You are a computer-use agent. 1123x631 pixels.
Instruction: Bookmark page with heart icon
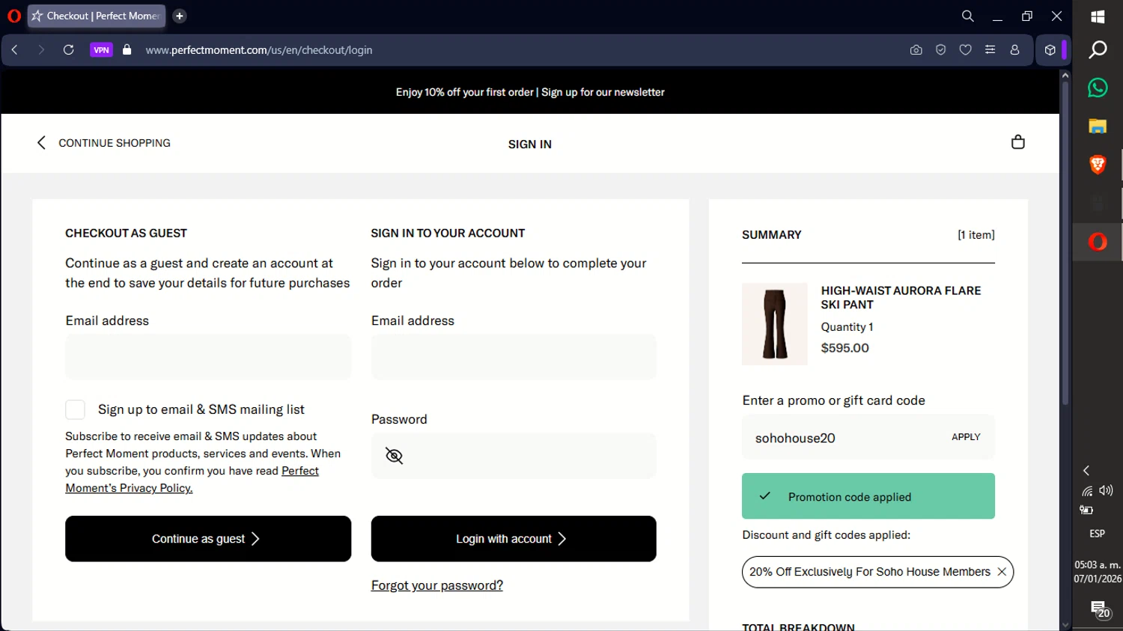966,50
